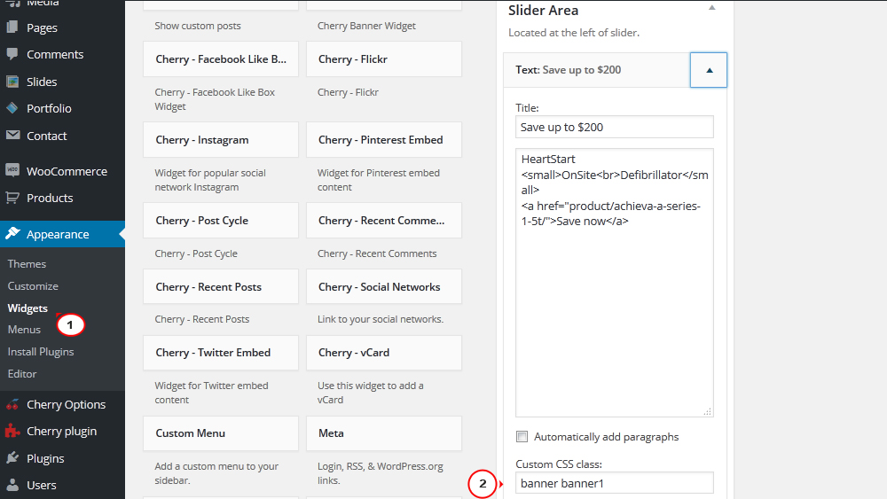Click the WooCommerce logo icon
This screenshot has width=887, height=499.
coord(12,171)
